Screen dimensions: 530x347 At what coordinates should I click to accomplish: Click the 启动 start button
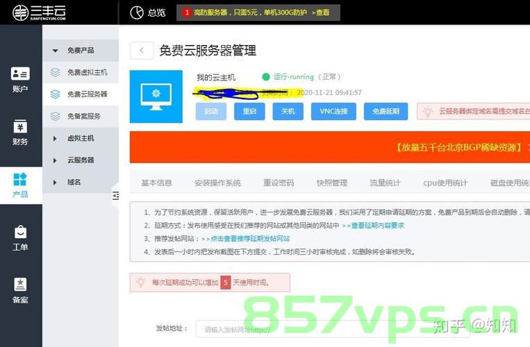pyautogui.click(x=211, y=112)
